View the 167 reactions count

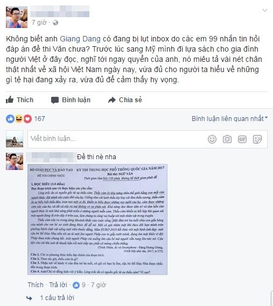tap(39, 119)
